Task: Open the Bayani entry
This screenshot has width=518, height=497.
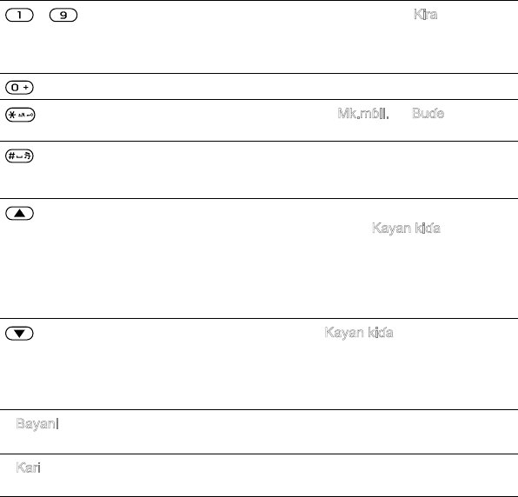Action: (37, 424)
